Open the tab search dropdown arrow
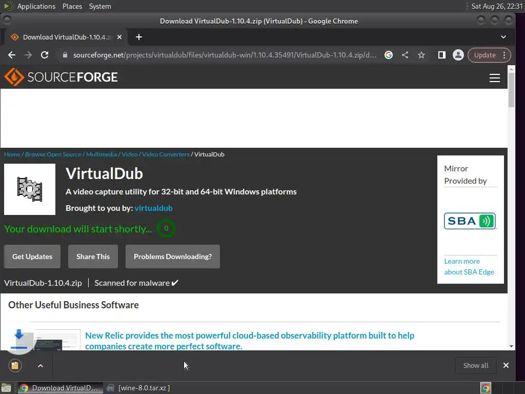The image size is (525, 394). [503, 37]
